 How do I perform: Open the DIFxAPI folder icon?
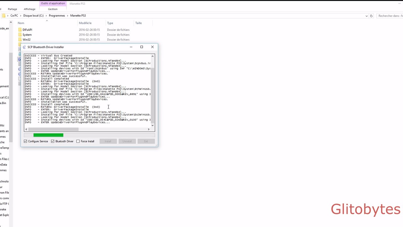pos(20,30)
